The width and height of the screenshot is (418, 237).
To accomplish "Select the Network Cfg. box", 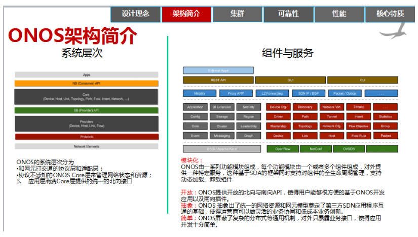I will [332, 126].
